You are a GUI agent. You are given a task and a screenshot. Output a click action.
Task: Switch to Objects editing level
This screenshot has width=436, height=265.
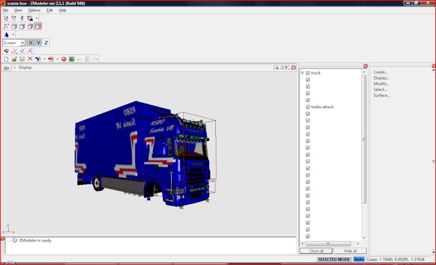point(30,26)
